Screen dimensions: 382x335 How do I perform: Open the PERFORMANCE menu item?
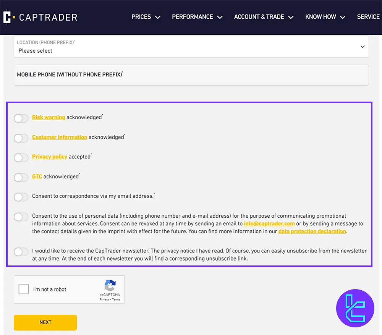[193, 17]
